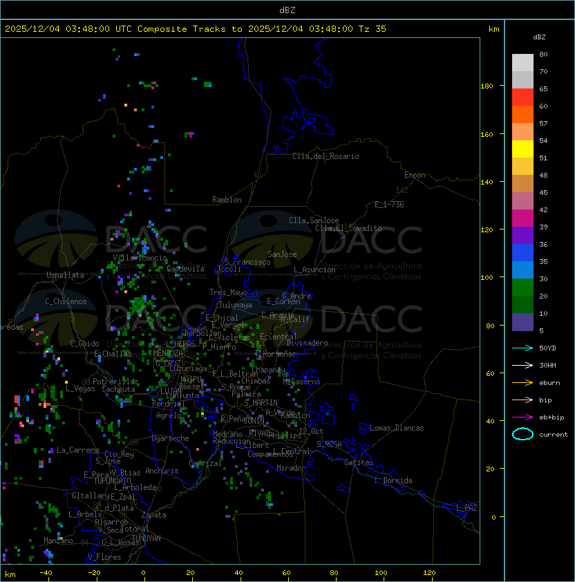The width and height of the screenshot is (575, 582).
Task: Click the magenta eb+bip arrow in legend
Action: click(522, 417)
